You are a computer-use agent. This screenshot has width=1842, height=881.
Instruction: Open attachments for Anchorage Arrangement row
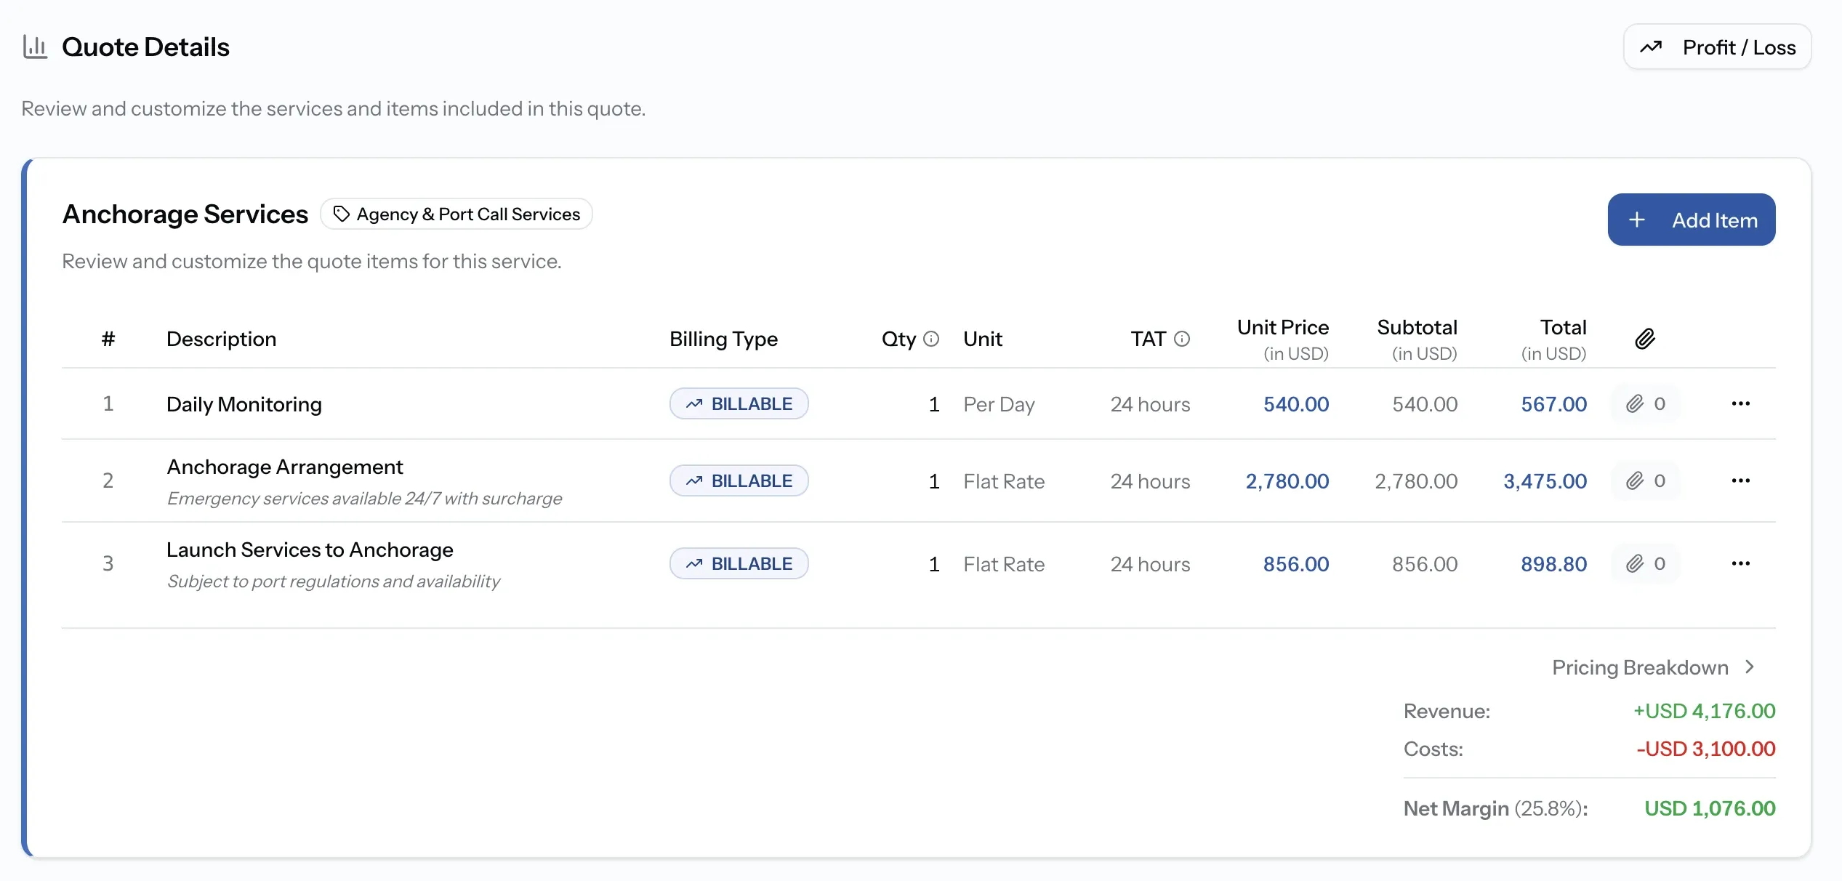[x=1646, y=481]
